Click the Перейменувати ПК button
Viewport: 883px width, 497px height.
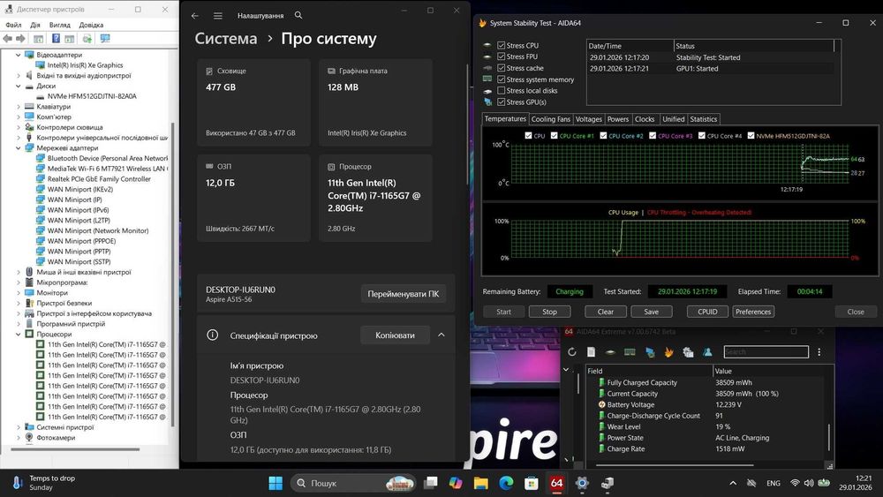coord(404,294)
